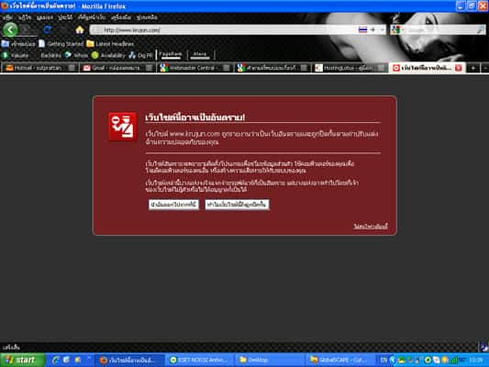Click the left warning dialog button

coord(173,205)
